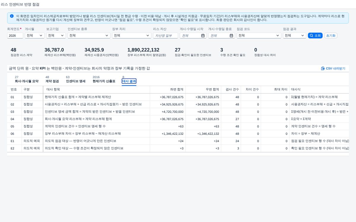Click the 0 정합성 대사 차이 KPI
Viewport: 356px width, 222px height.
(265, 52)
